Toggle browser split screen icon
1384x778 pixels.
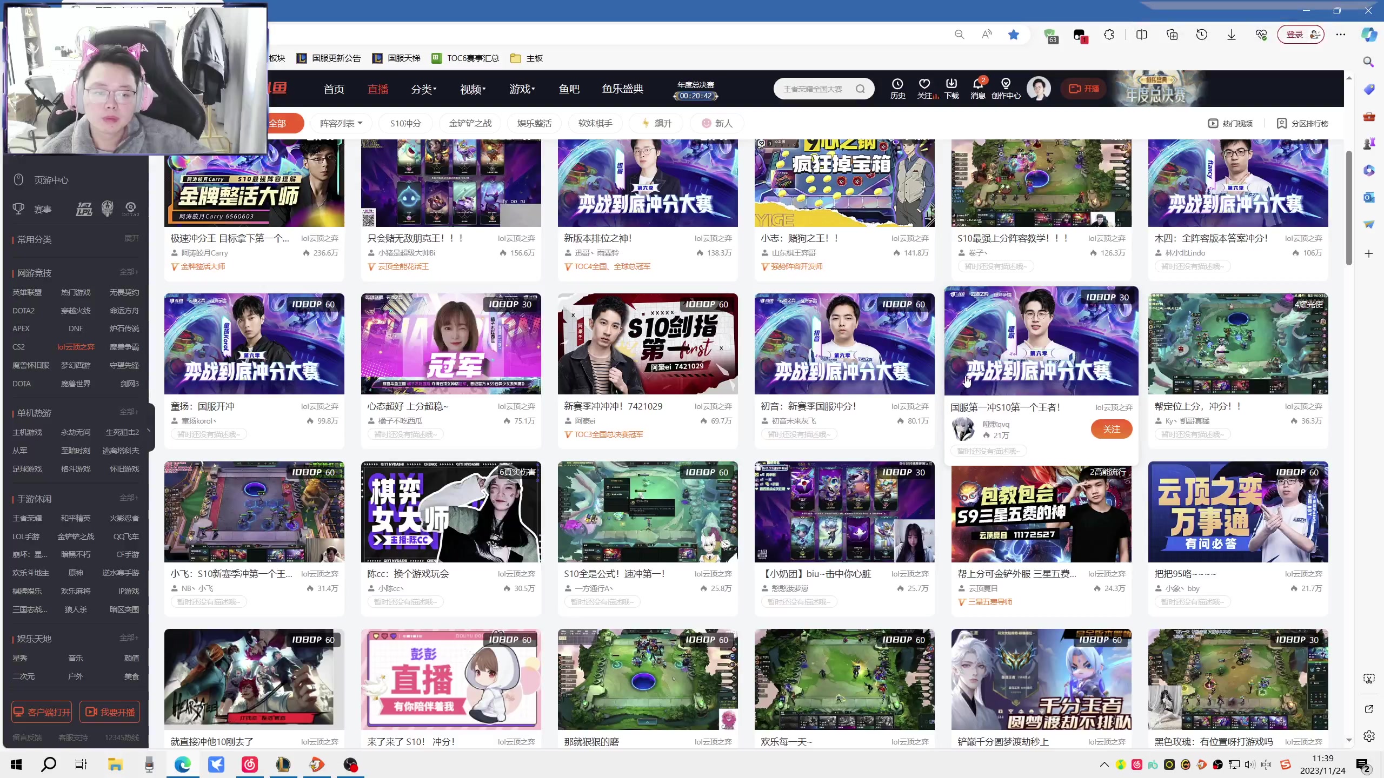coord(1142,35)
